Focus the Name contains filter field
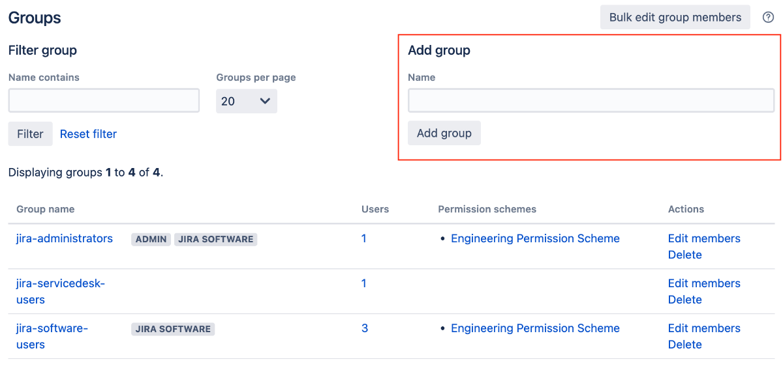This screenshot has height=368, width=783. pyautogui.click(x=104, y=101)
